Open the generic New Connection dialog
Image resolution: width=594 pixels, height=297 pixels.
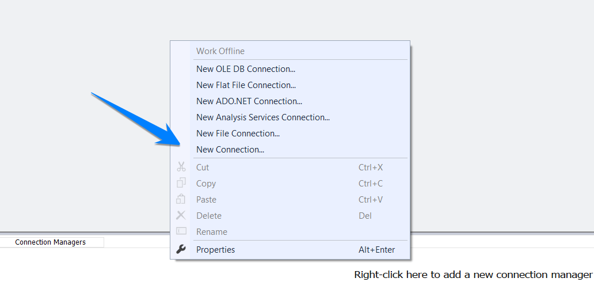tap(230, 150)
